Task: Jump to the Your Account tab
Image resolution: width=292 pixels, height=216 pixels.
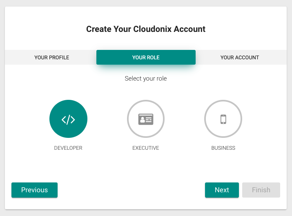Action: point(240,58)
